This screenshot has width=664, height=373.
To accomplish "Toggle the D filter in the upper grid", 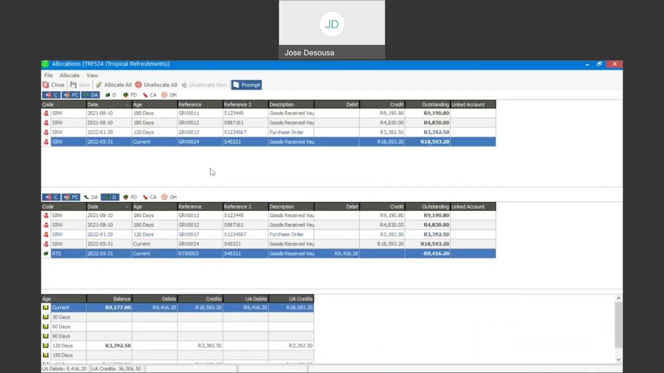I will [x=110, y=95].
